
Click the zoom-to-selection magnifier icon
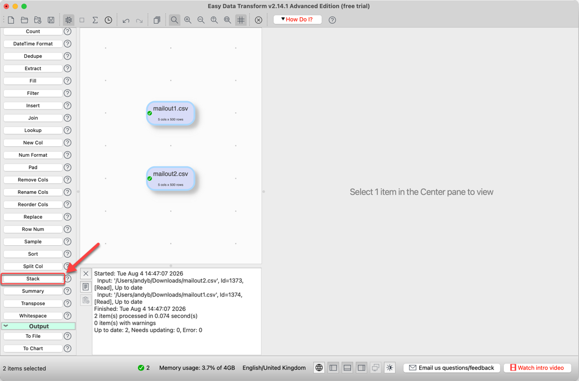pyautogui.click(x=228, y=20)
